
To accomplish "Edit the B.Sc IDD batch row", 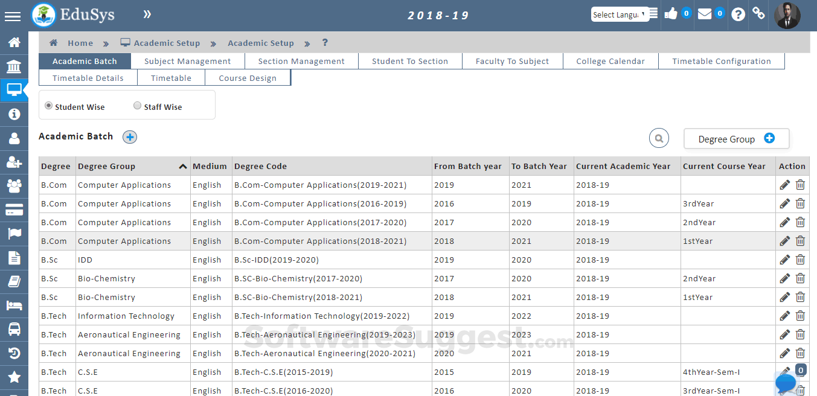I will 784,260.
